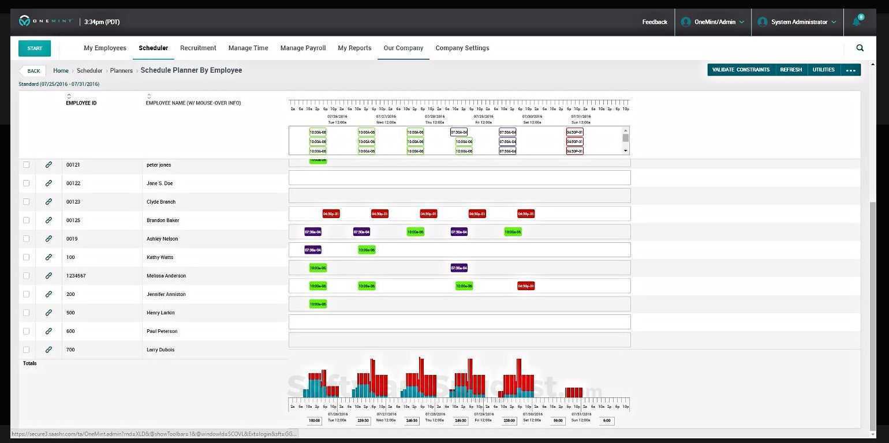Sort by Employee ID column arrows

pos(69,96)
